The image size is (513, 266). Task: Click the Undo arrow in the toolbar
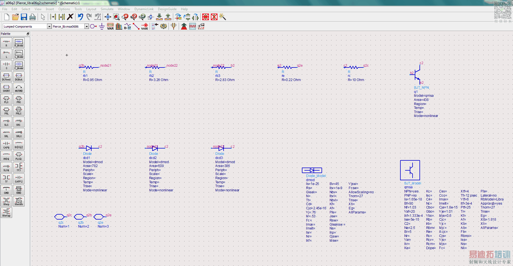point(81,17)
